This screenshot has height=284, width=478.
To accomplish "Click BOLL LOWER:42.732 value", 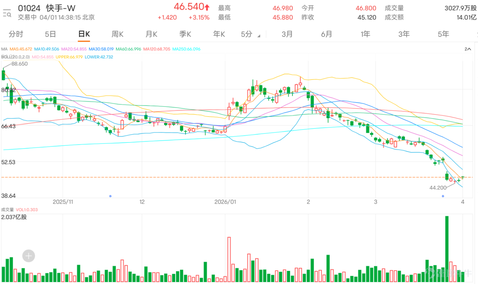I will 99,57.
